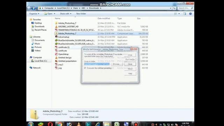Select the 10025882_14357687_HD VLC file icon
224x126 pixels.
pos(56,27)
